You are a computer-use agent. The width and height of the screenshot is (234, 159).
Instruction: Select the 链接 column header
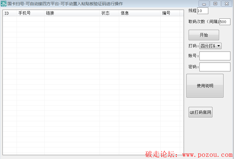pyautogui.click(x=72, y=13)
